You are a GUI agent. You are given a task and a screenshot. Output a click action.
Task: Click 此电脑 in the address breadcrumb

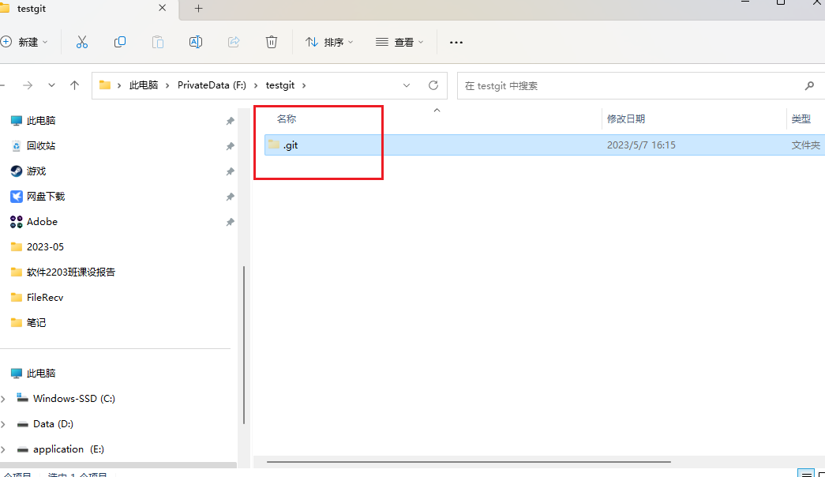click(x=144, y=85)
